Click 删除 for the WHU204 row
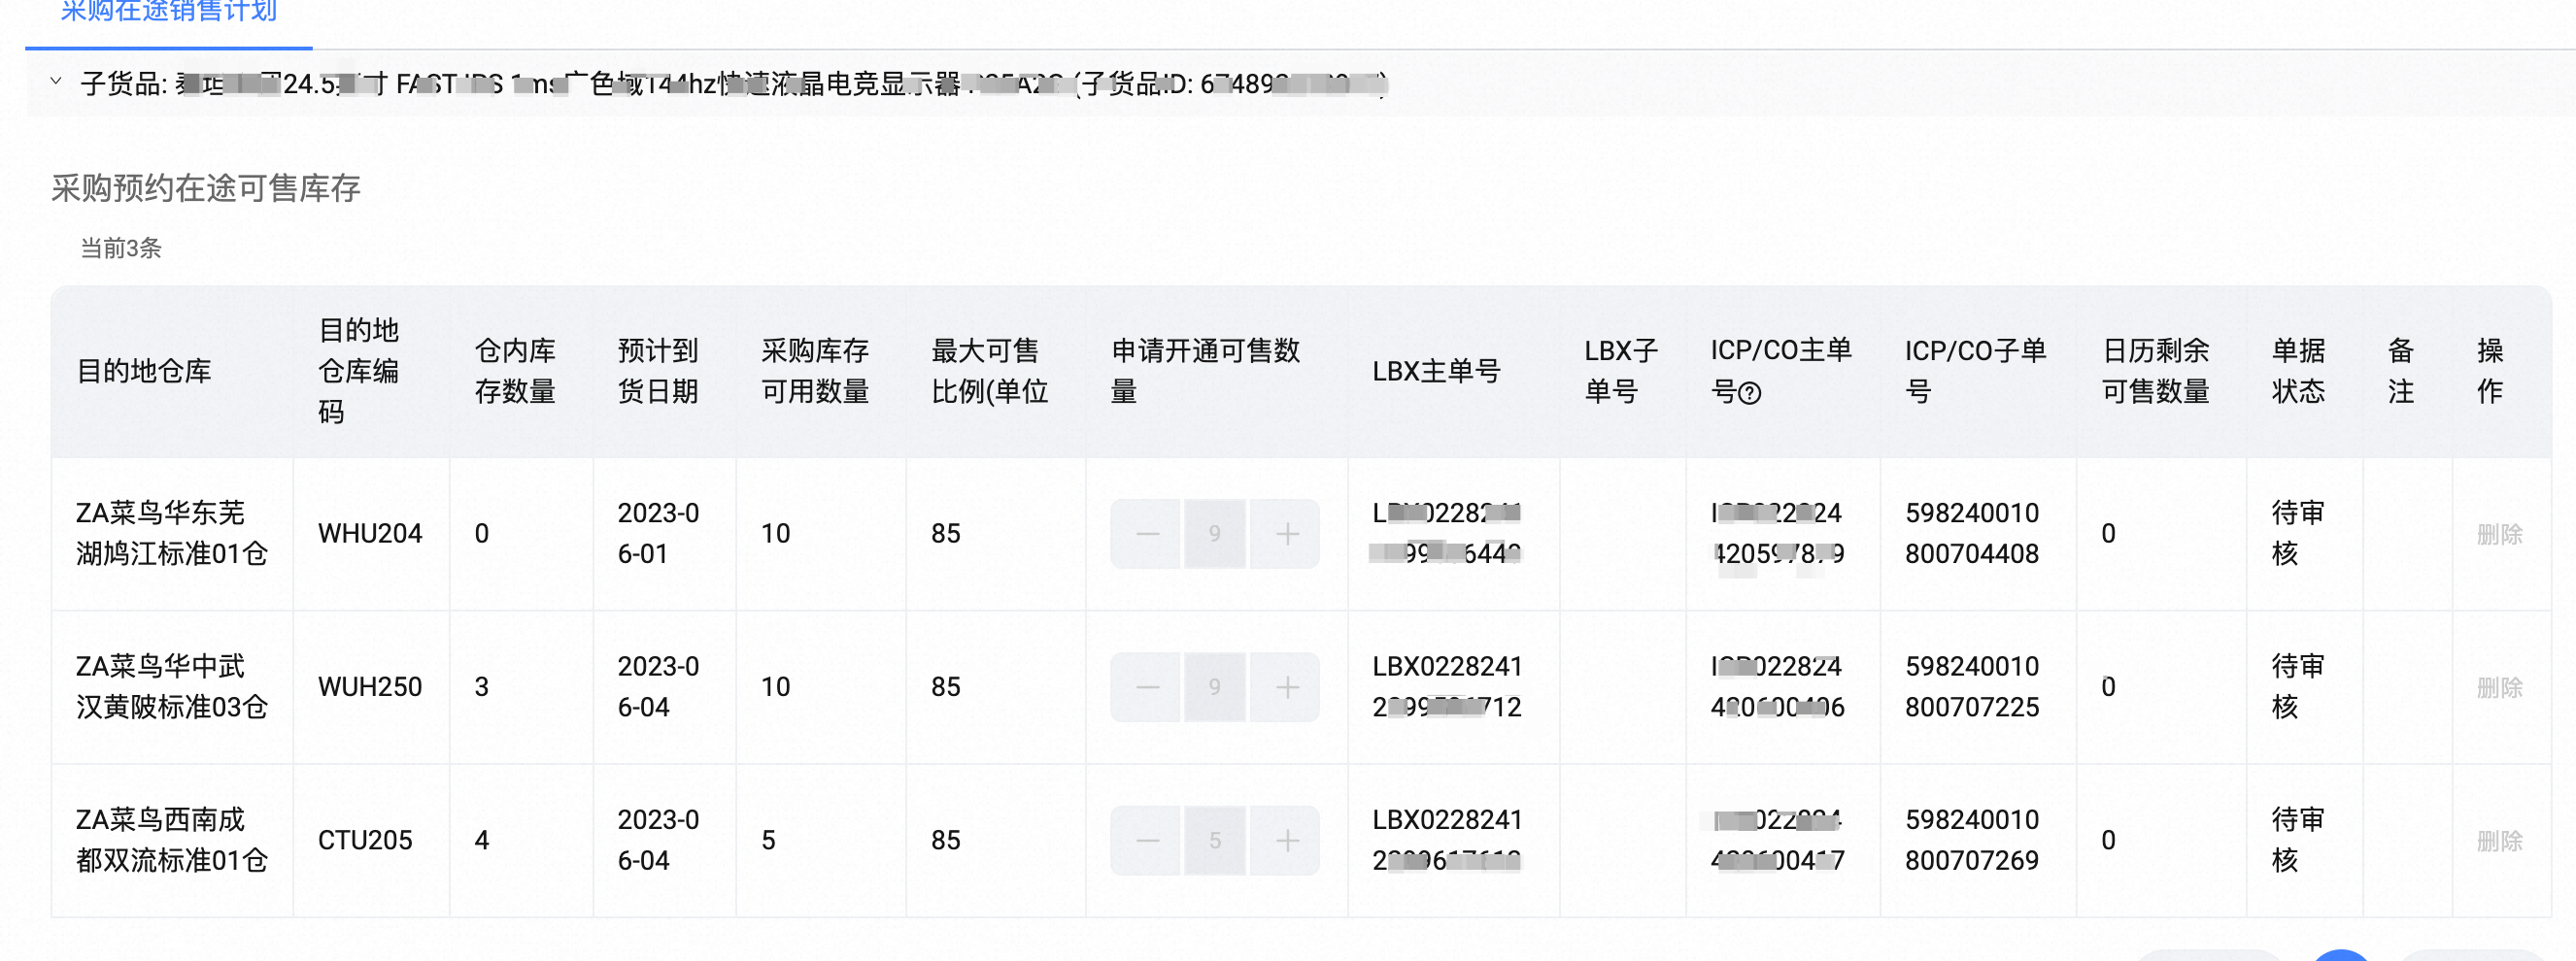Image resolution: width=2576 pixels, height=961 pixels. point(2499,535)
